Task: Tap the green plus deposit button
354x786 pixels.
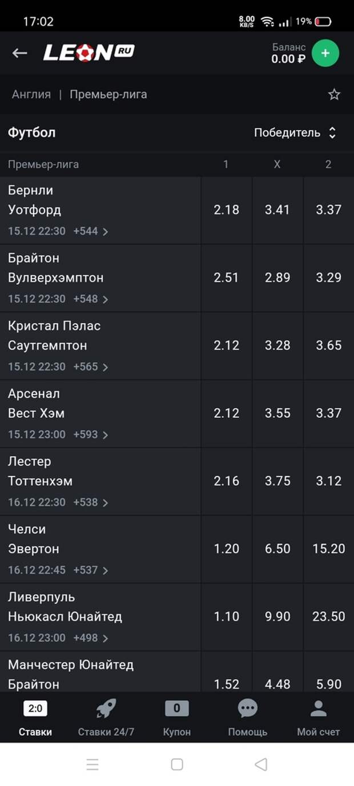Action: [x=325, y=53]
